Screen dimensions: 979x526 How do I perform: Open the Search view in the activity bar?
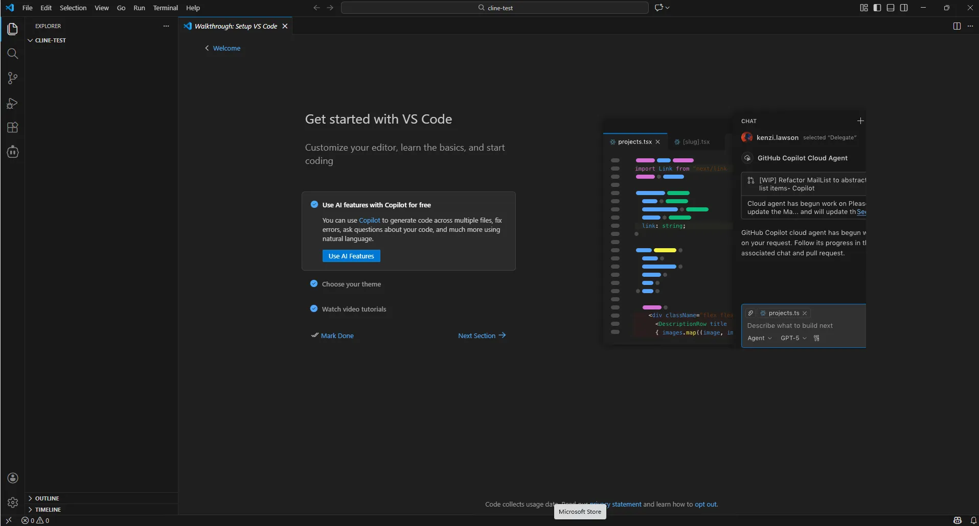tap(12, 54)
